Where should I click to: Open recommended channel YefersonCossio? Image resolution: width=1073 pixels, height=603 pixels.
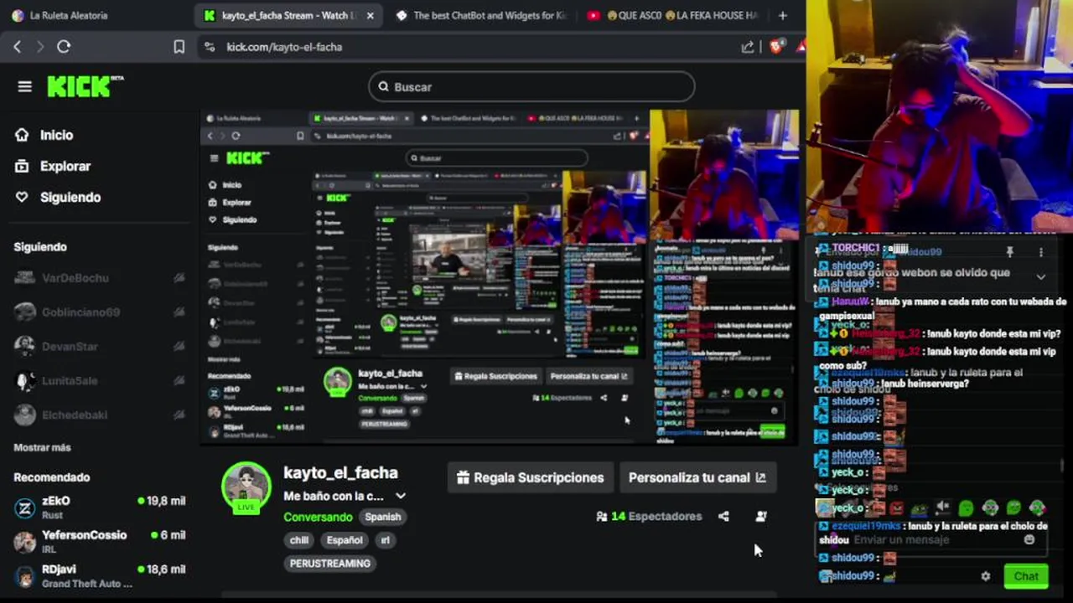coord(99,541)
